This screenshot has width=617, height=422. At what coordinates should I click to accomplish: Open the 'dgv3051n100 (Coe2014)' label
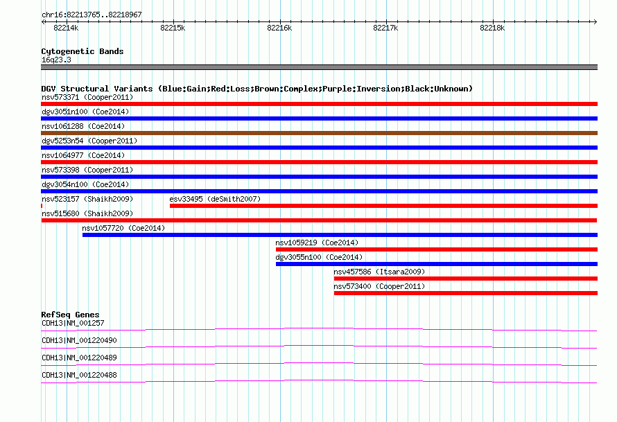point(85,112)
